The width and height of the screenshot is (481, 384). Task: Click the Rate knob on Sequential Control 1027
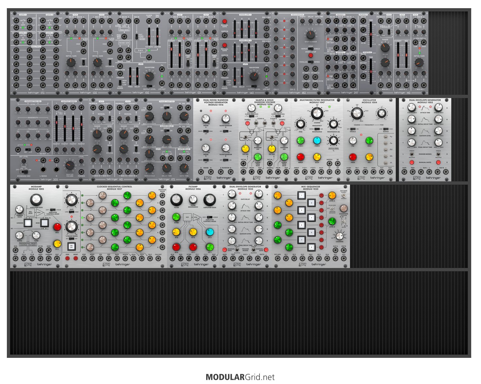[72, 200]
